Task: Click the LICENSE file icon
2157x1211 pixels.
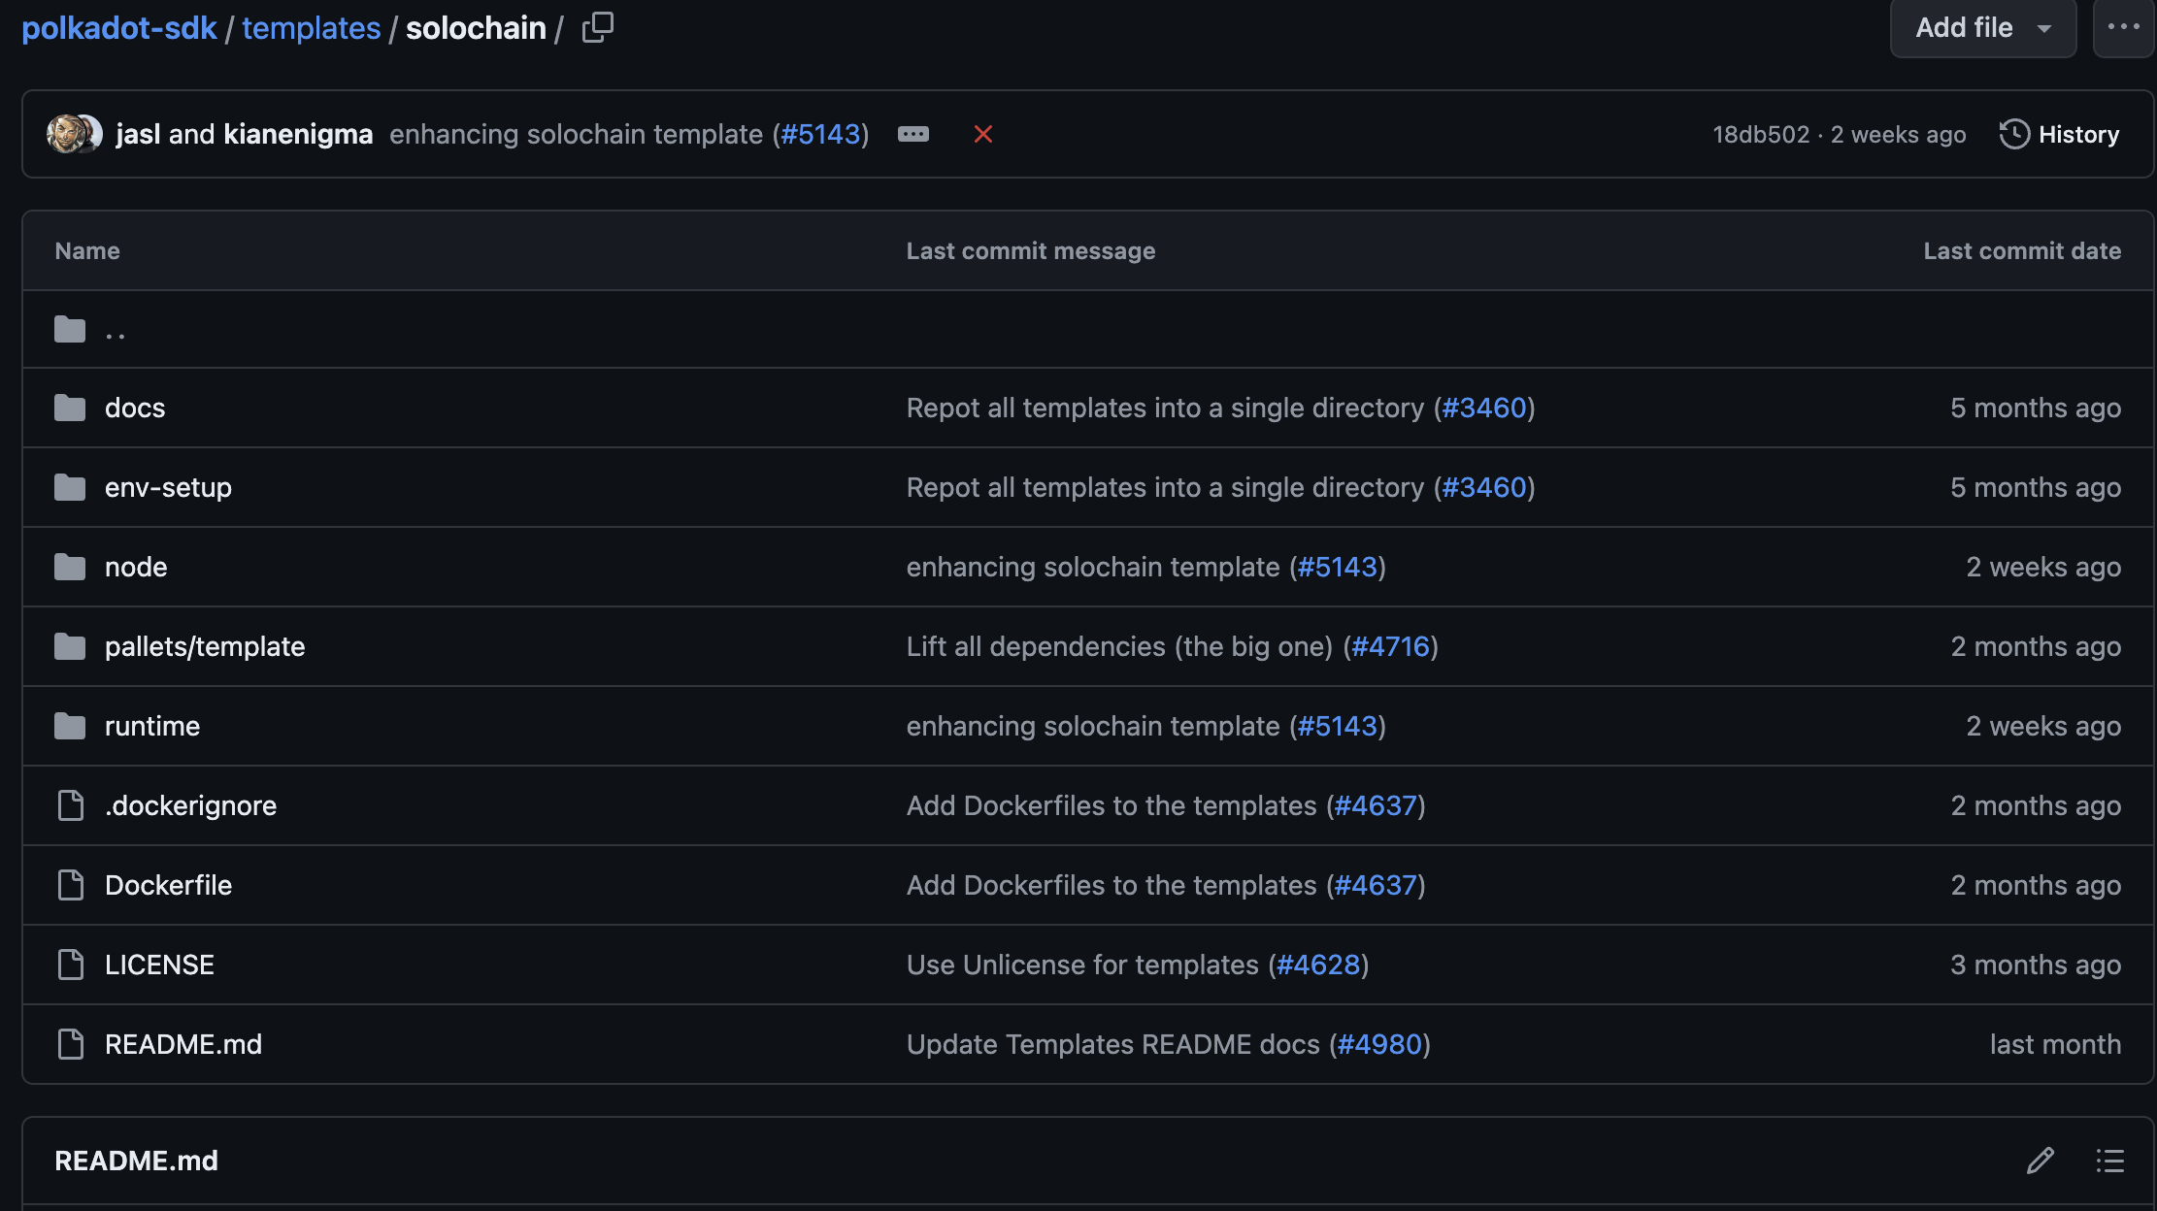Action: coord(70,965)
